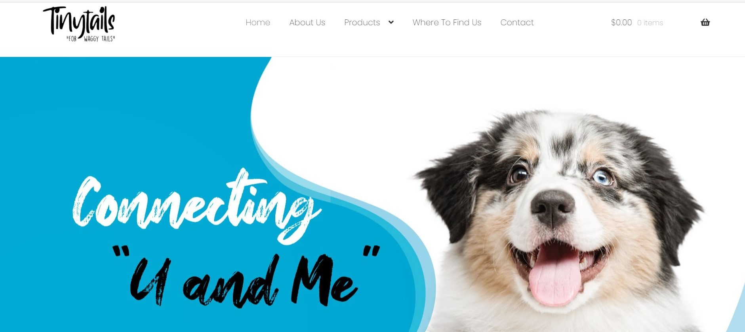Go to the Home page
Image resolution: width=745 pixels, height=332 pixels.
258,23
